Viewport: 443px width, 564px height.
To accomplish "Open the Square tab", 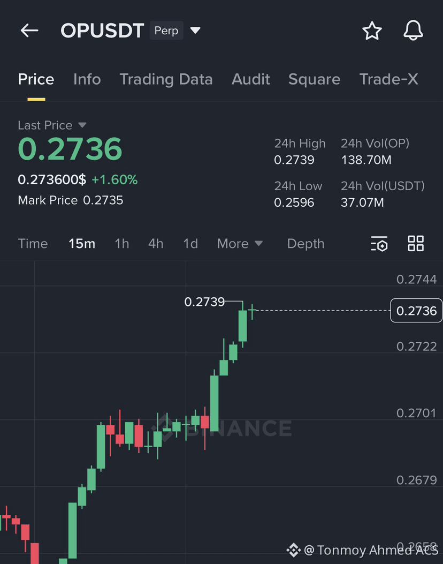I will click(315, 79).
